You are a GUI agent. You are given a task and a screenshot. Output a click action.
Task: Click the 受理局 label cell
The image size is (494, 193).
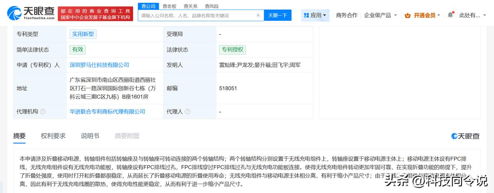point(189,34)
